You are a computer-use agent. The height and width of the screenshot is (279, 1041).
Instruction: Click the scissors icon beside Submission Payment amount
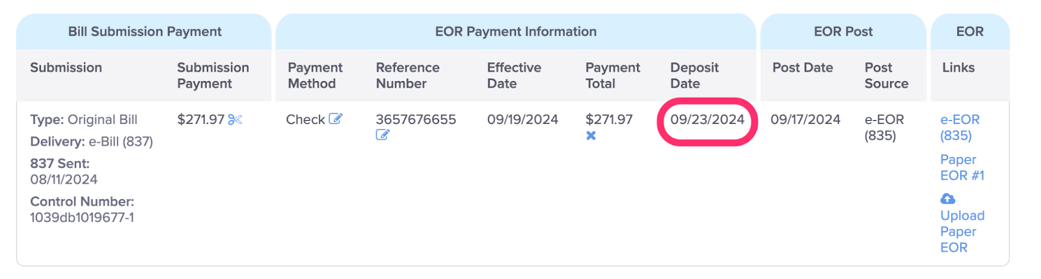click(235, 119)
